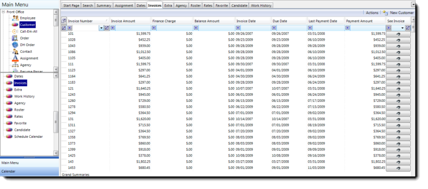Click the DH Order icon

coord(15,45)
